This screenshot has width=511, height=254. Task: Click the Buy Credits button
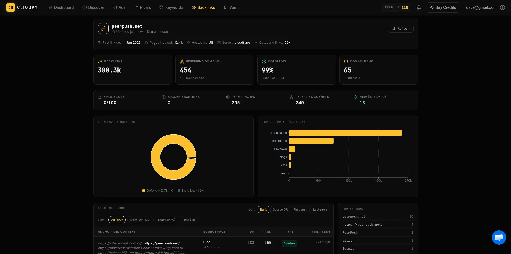coord(443,7)
